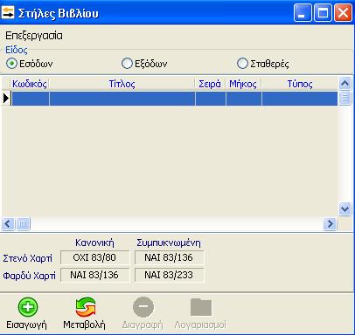Click the Στενό Χαρτί Συμπυκνωμένη ΝΑΙ 83/136 field
The width and height of the screenshot is (355, 335).
pos(169,257)
